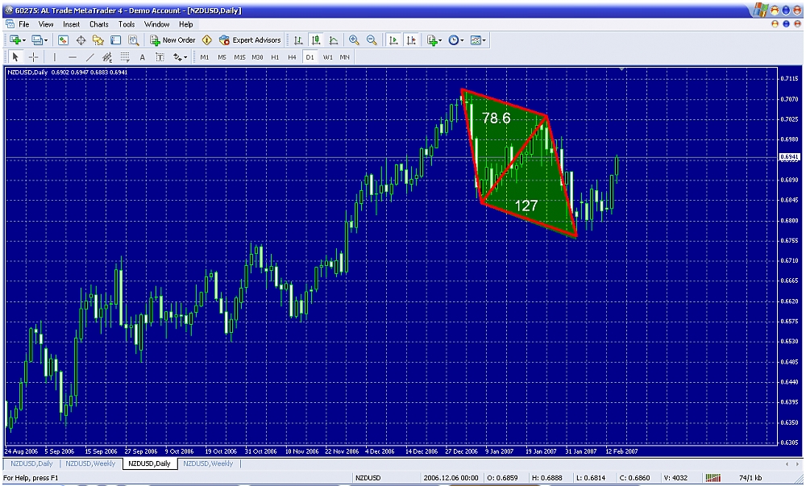Image resolution: width=806 pixels, height=486 pixels.
Task: Expand the Templates dropdown
Action: (x=478, y=40)
